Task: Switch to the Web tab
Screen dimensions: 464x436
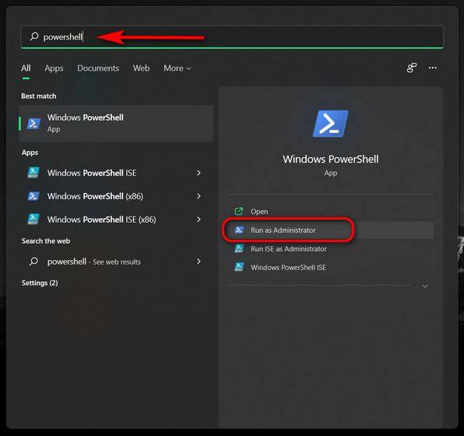Action: pyautogui.click(x=141, y=68)
